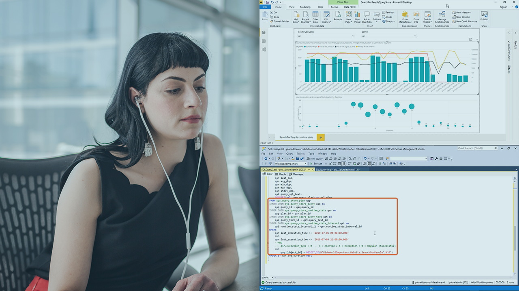
Task: Open the Model view icon in sidebar
Action: [x=264, y=50]
